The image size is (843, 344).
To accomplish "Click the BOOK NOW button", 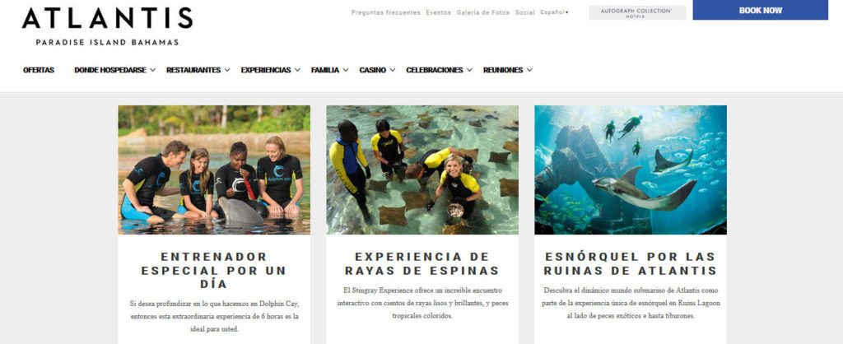I will tap(760, 10).
